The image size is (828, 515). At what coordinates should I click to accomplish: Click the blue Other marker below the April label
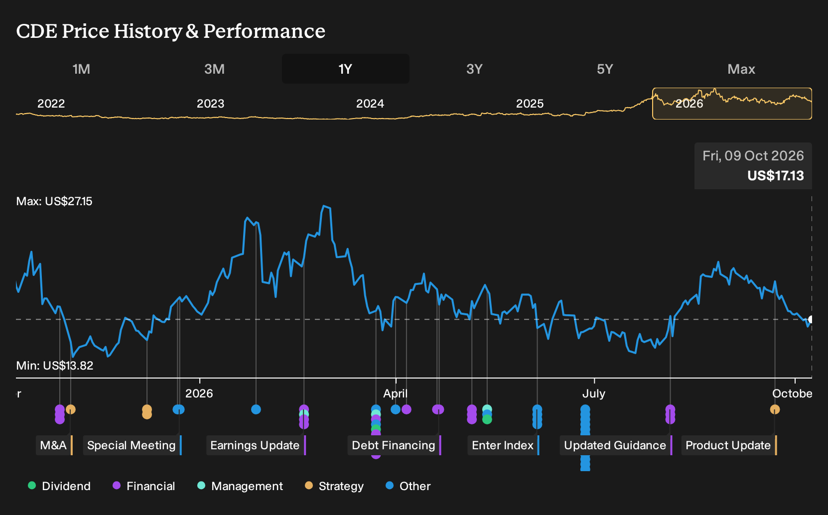coord(396,409)
